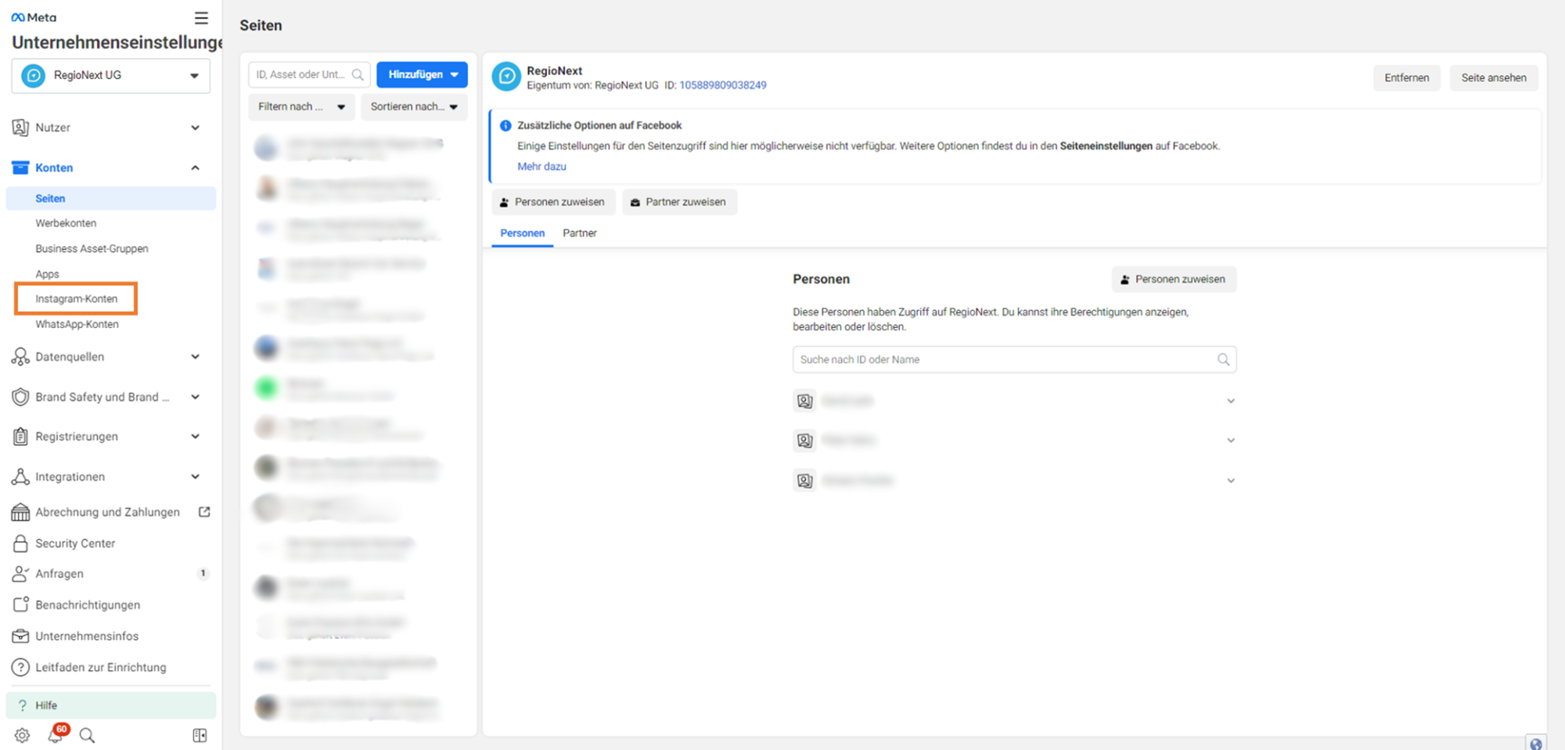Screen dimensions: 1565x750
Task: Click the Benachrichtigungen icon
Action: point(20,605)
